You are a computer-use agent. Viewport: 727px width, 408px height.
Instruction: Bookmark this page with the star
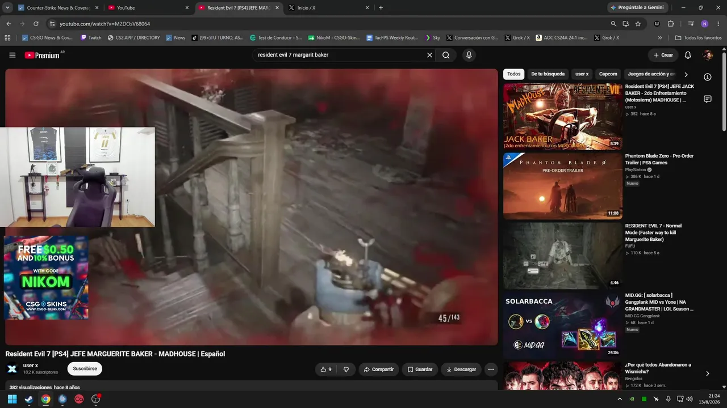pos(638,24)
